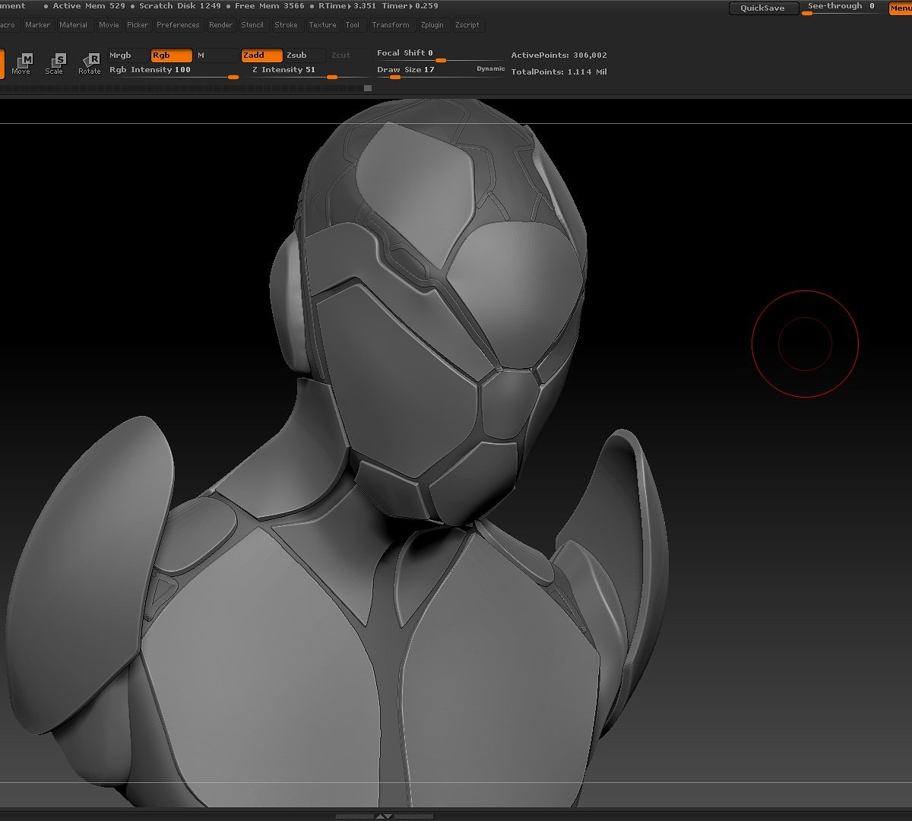Image resolution: width=912 pixels, height=821 pixels.
Task: Adjust the See-through slider
Action: (842, 8)
